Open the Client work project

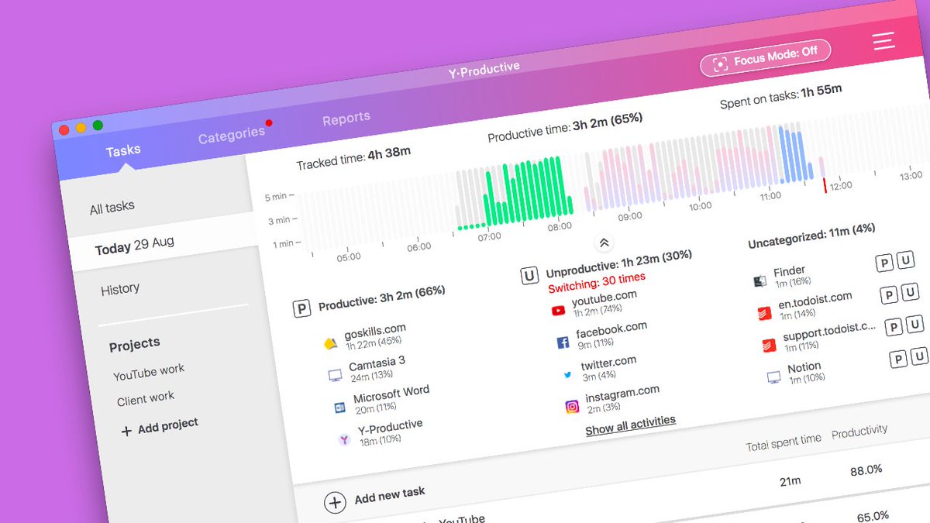146,399
